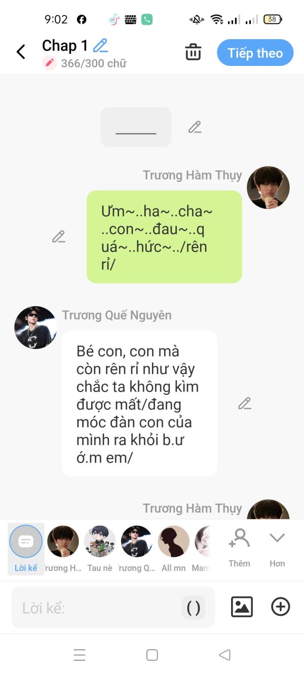Viewport: 304px width, 676px height.
Task: Open Trương Quế Nguyên's avatar in chat
Action: (35, 327)
